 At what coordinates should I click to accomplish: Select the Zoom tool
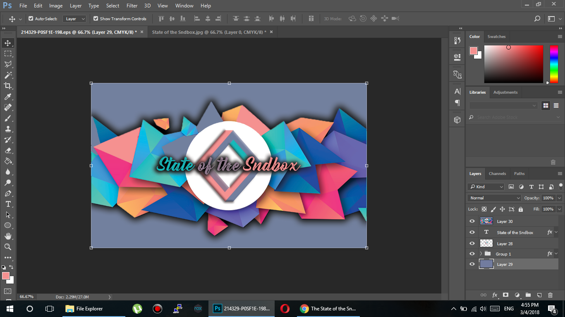8,247
